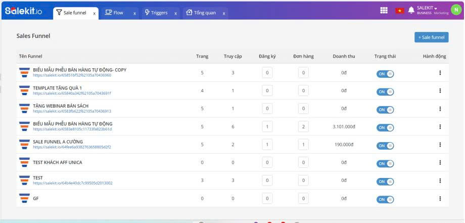Open actions menu for TEST KHÁCH AFF UNICA
The height and width of the screenshot is (223, 465).
click(x=440, y=163)
